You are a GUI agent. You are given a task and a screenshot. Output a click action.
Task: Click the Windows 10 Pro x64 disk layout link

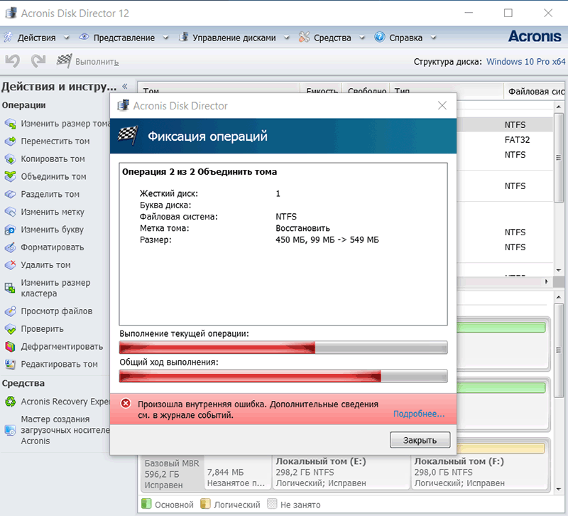pyautogui.click(x=525, y=62)
